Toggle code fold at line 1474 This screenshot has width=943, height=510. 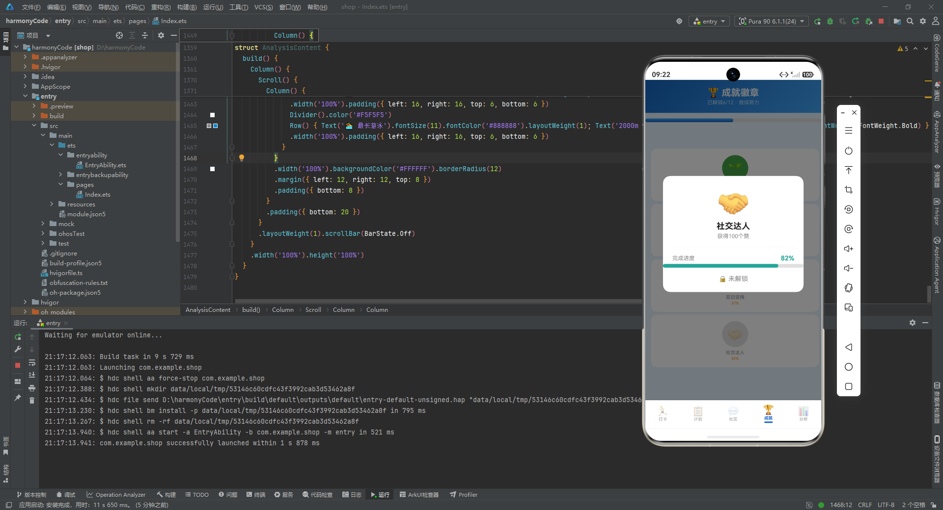(x=232, y=223)
